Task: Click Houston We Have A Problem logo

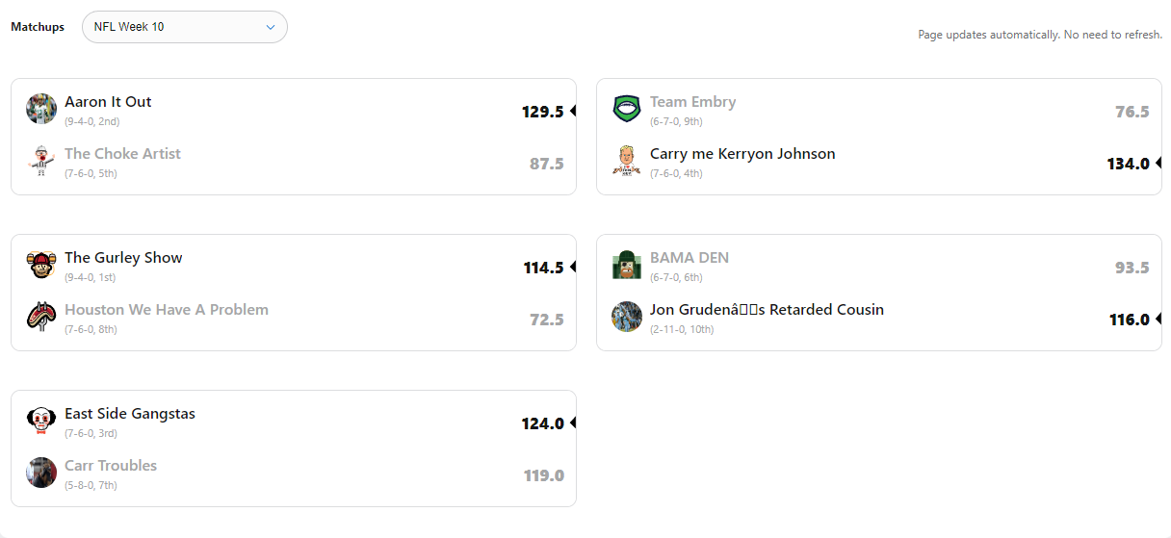Action: [x=41, y=317]
